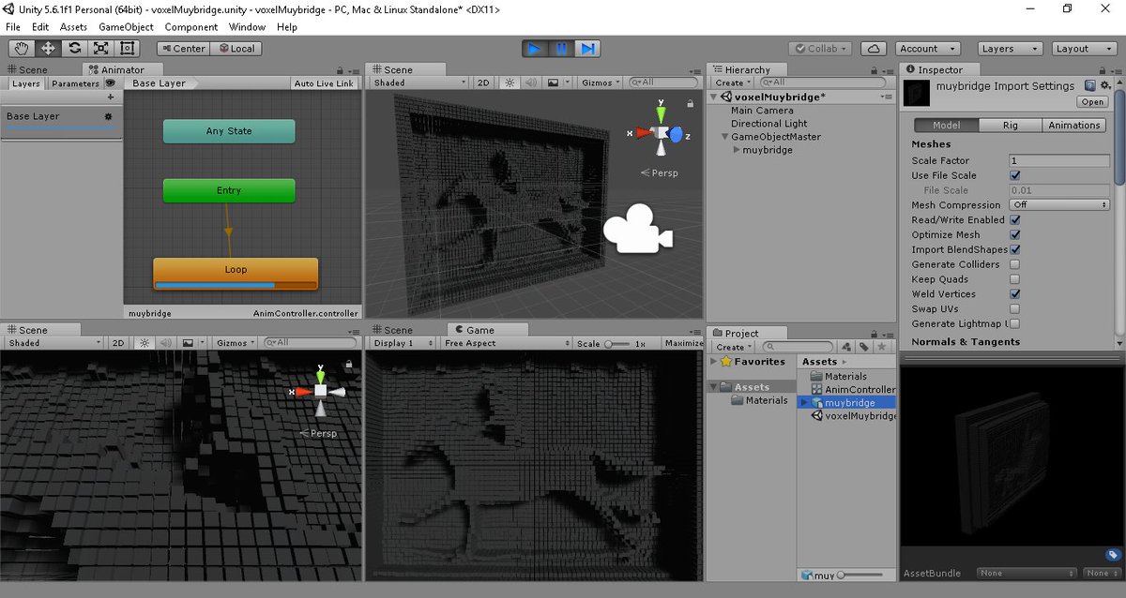Open the Inspector help book icon
This screenshot has height=598, width=1126.
1089,85
